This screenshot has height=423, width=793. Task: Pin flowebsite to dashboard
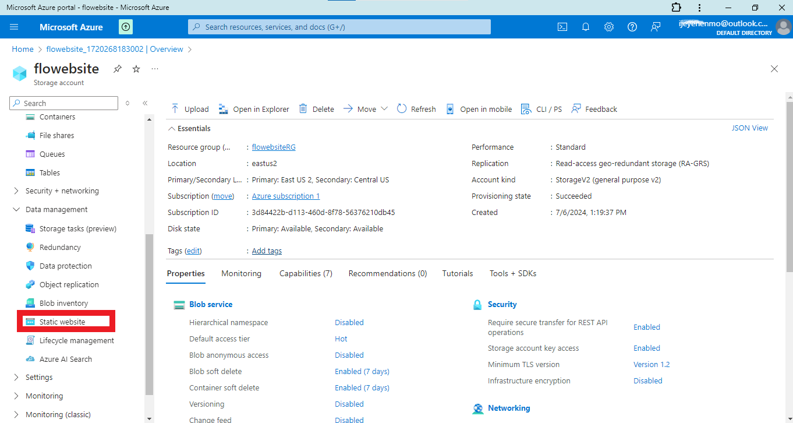(x=118, y=69)
